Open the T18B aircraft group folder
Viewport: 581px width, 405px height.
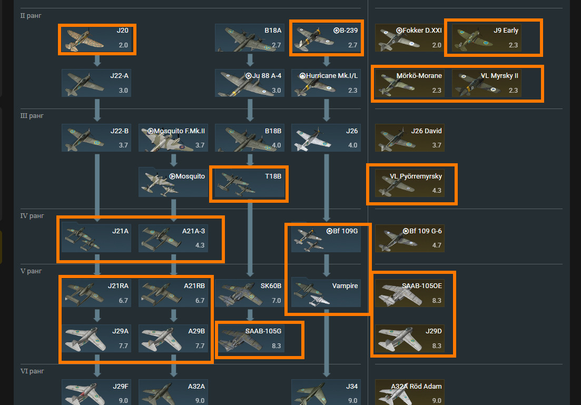click(249, 183)
